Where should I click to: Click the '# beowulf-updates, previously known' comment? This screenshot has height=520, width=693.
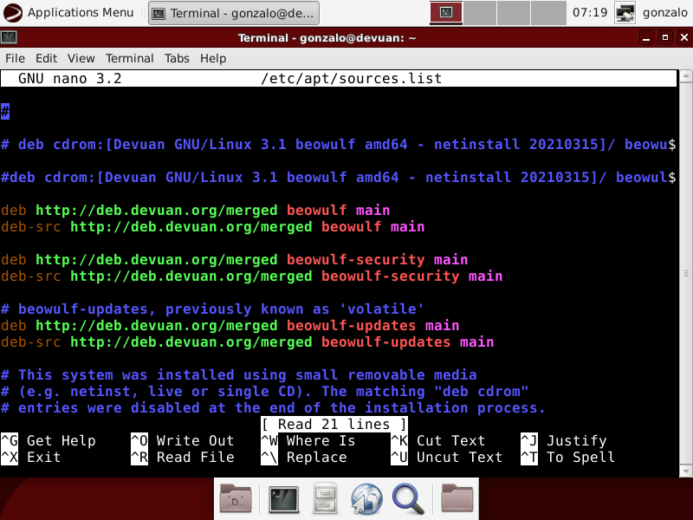pos(212,309)
